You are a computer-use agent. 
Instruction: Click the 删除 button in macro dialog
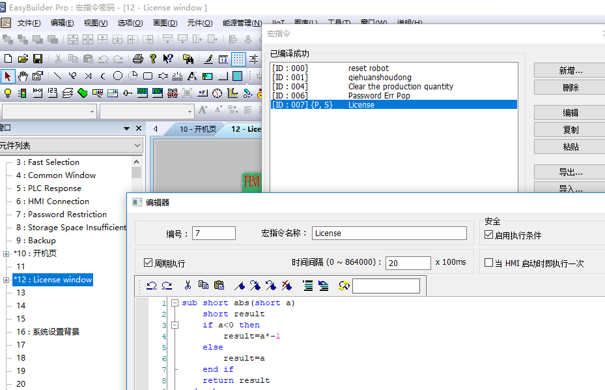[570, 87]
